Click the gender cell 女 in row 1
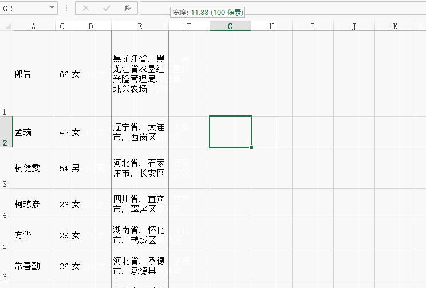Image resolution: width=426 pixels, height=288 pixels. click(x=90, y=74)
